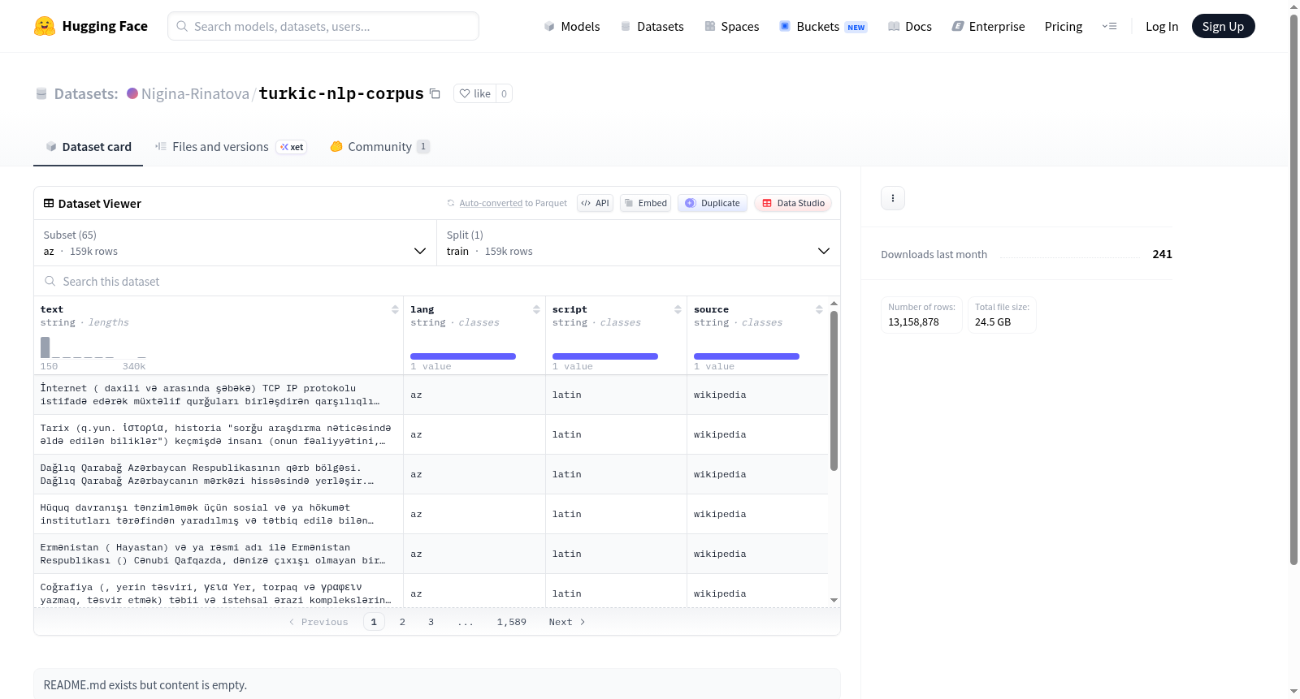Image resolution: width=1300 pixels, height=699 pixels.
Task: Click the API button
Action: pyautogui.click(x=595, y=203)
